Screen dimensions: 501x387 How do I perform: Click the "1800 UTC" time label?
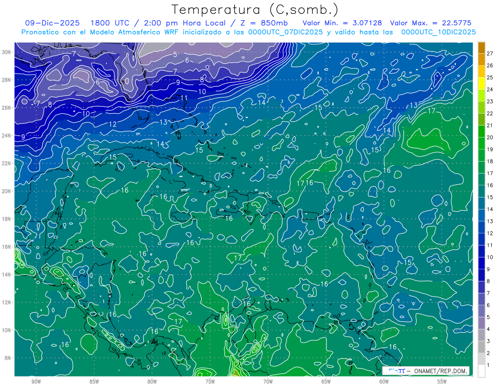coord(110,23)
